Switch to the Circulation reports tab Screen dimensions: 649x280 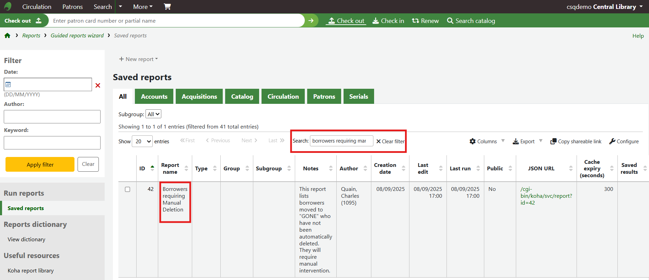(283, 97)
